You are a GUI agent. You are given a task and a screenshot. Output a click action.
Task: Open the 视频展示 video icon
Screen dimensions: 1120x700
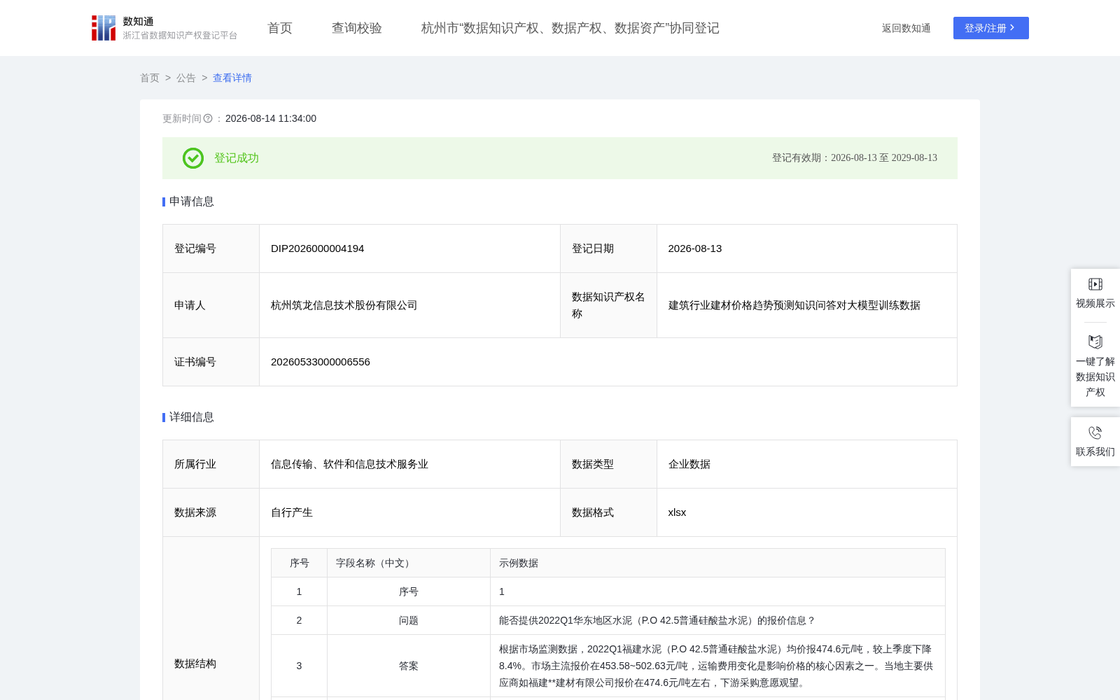(x=1095, y=284)
